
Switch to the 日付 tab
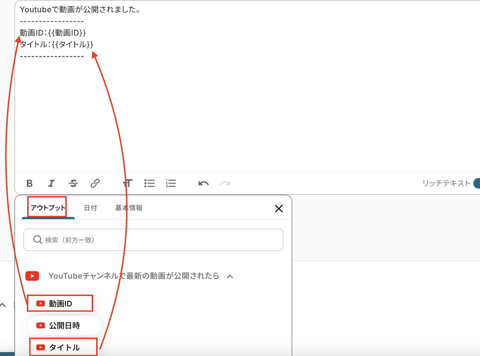[90, 208]
